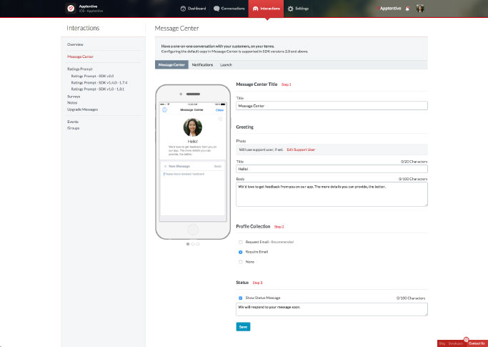This screenshot has height=347, width=488.
Task: Open Ratings Prompt - SDK v1.0 - 1.3.1
Action: tap(98, 89)
